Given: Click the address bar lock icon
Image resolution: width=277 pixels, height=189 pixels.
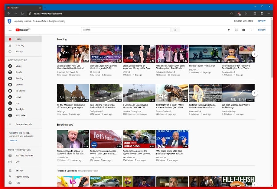Looking at the screenshot, I should coord(30,14).
